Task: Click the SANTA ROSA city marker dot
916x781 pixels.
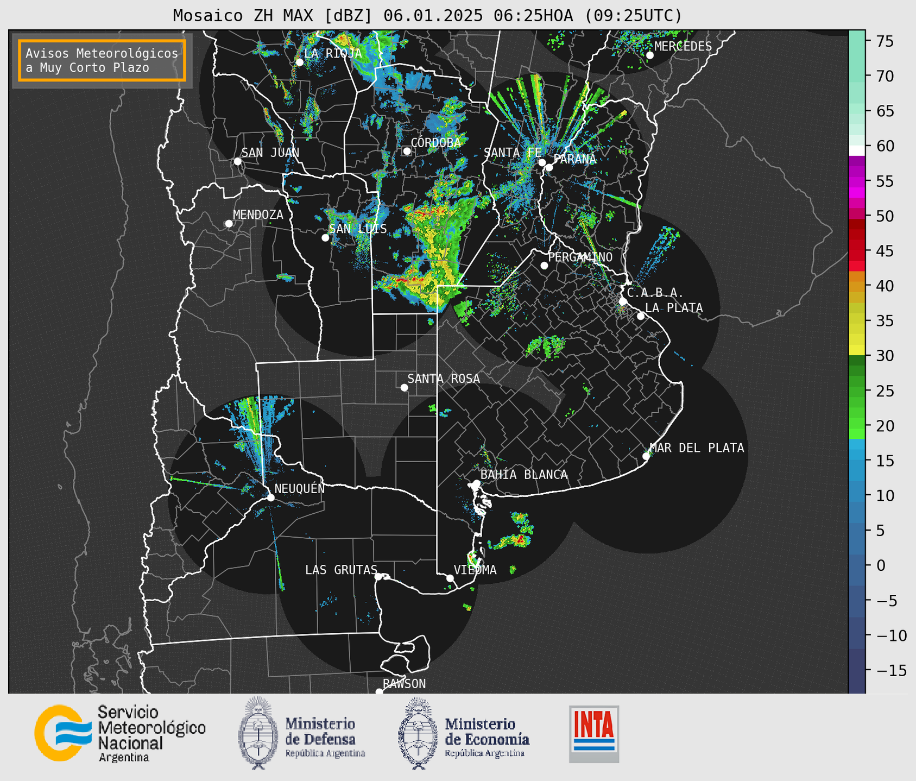Action: tap(404, 388)
